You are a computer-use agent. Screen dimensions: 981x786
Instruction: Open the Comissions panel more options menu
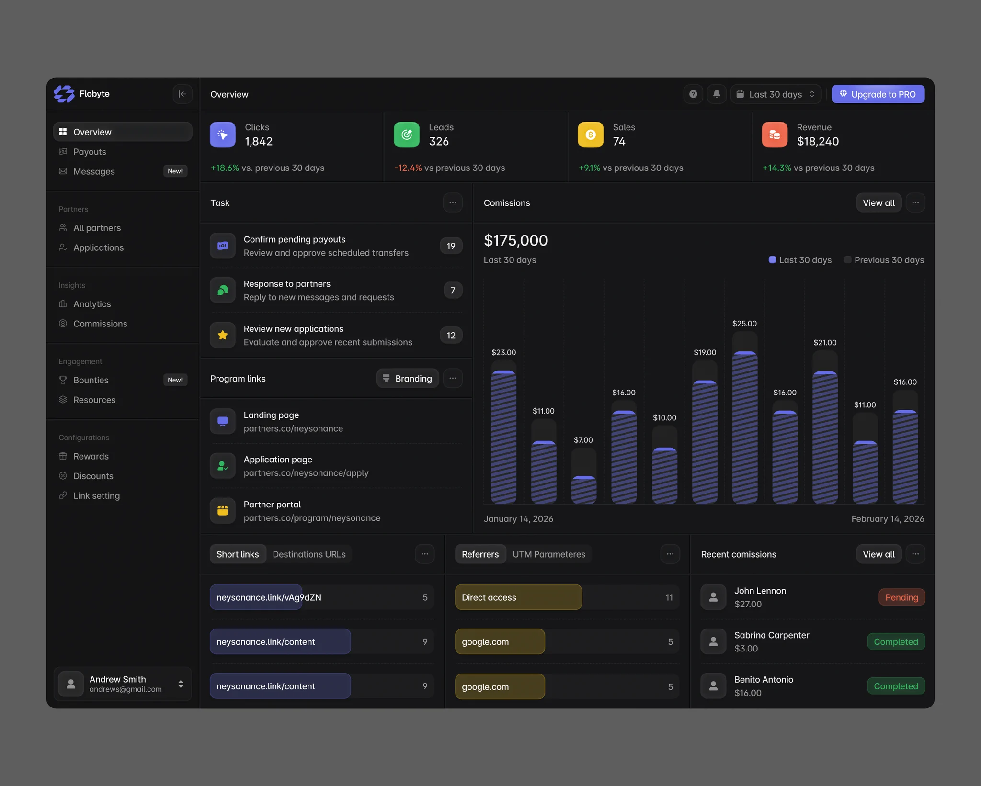point(915,202)
